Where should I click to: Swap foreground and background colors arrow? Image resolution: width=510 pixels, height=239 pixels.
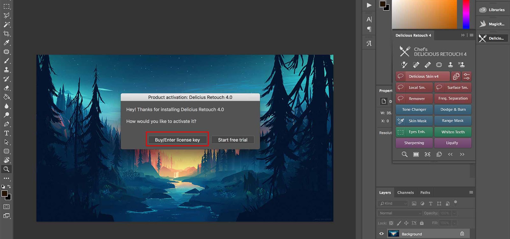click(9, 186)
